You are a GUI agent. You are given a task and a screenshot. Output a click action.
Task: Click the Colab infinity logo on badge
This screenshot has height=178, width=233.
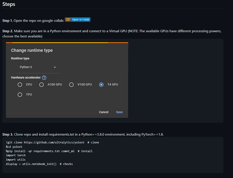(68, 20)
